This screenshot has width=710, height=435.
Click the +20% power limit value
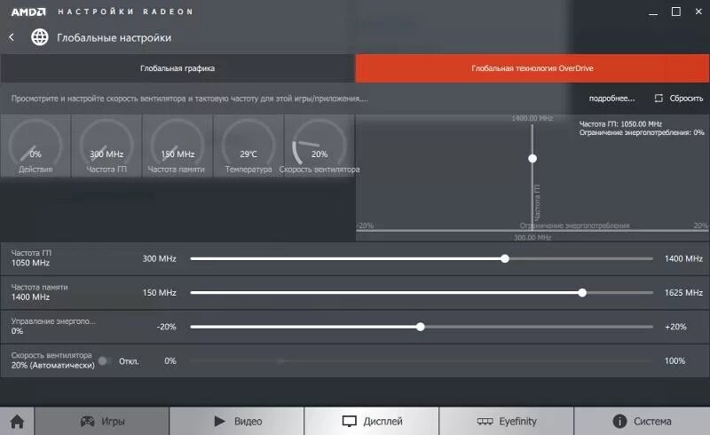(675, 327)
